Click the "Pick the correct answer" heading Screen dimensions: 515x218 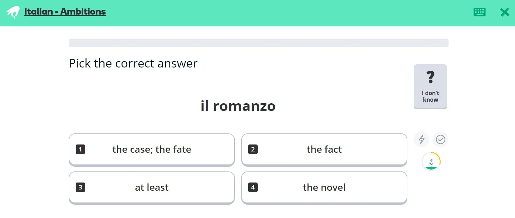(133, 63)
